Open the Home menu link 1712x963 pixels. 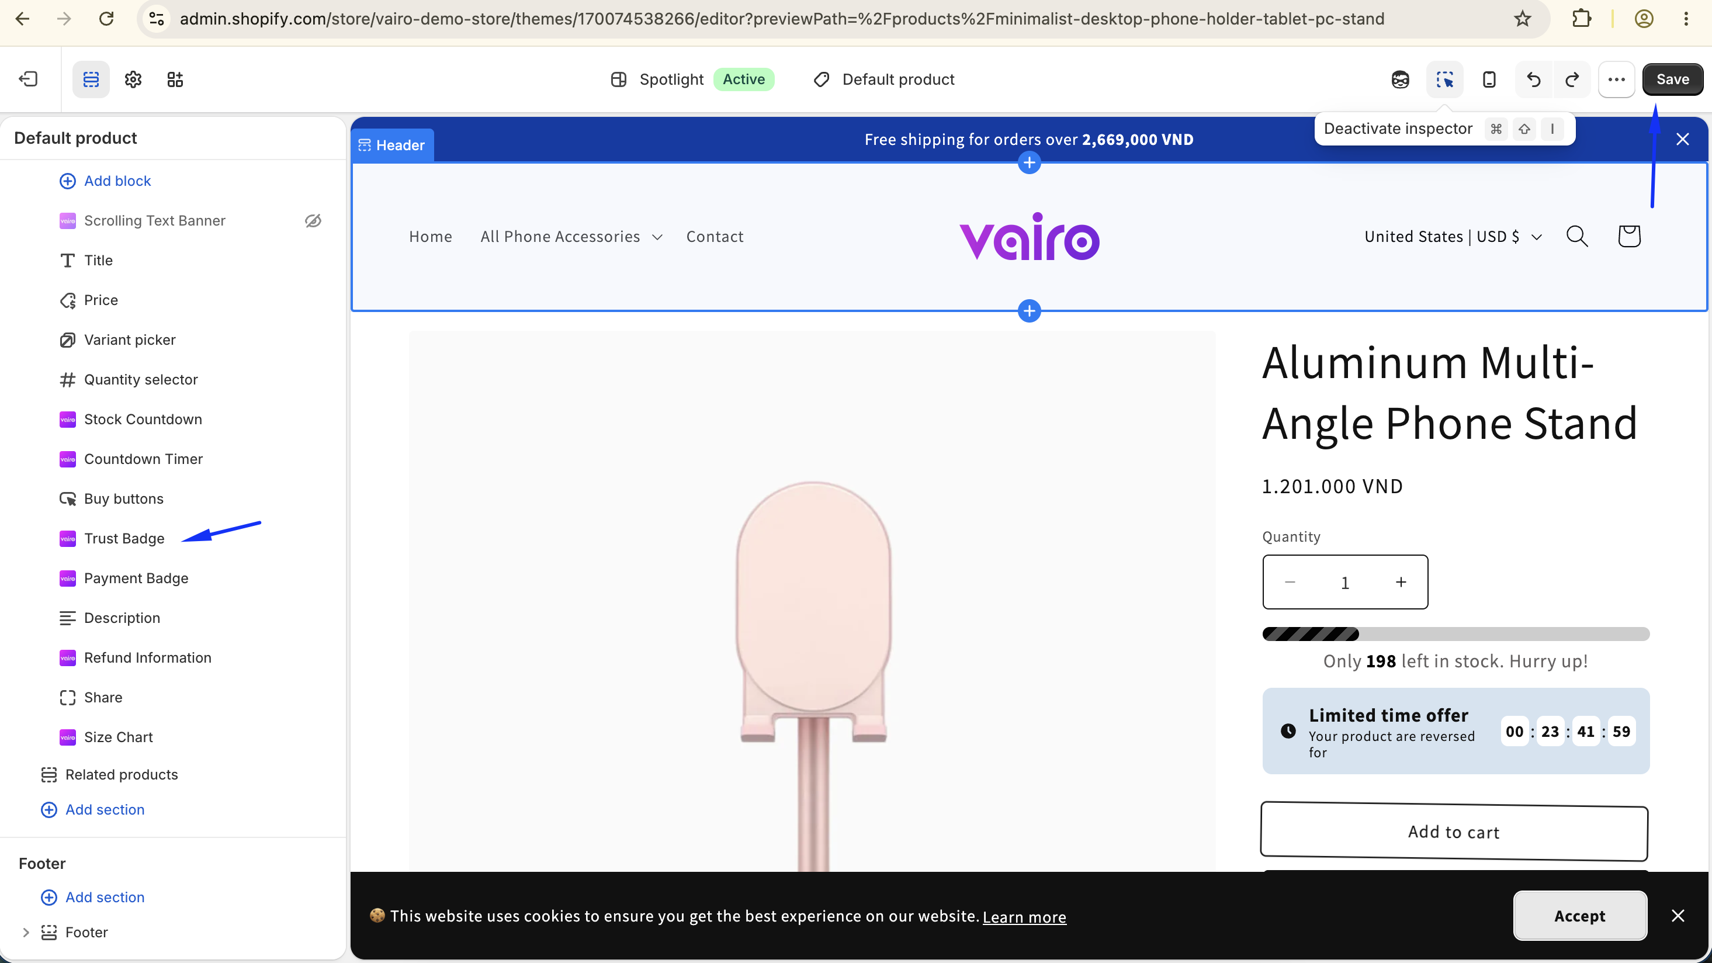[x=430, y=237]
